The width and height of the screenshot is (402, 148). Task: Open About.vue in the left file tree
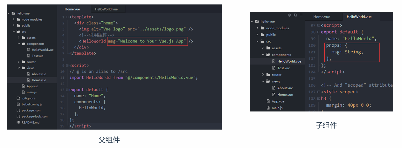pos(39,74)
